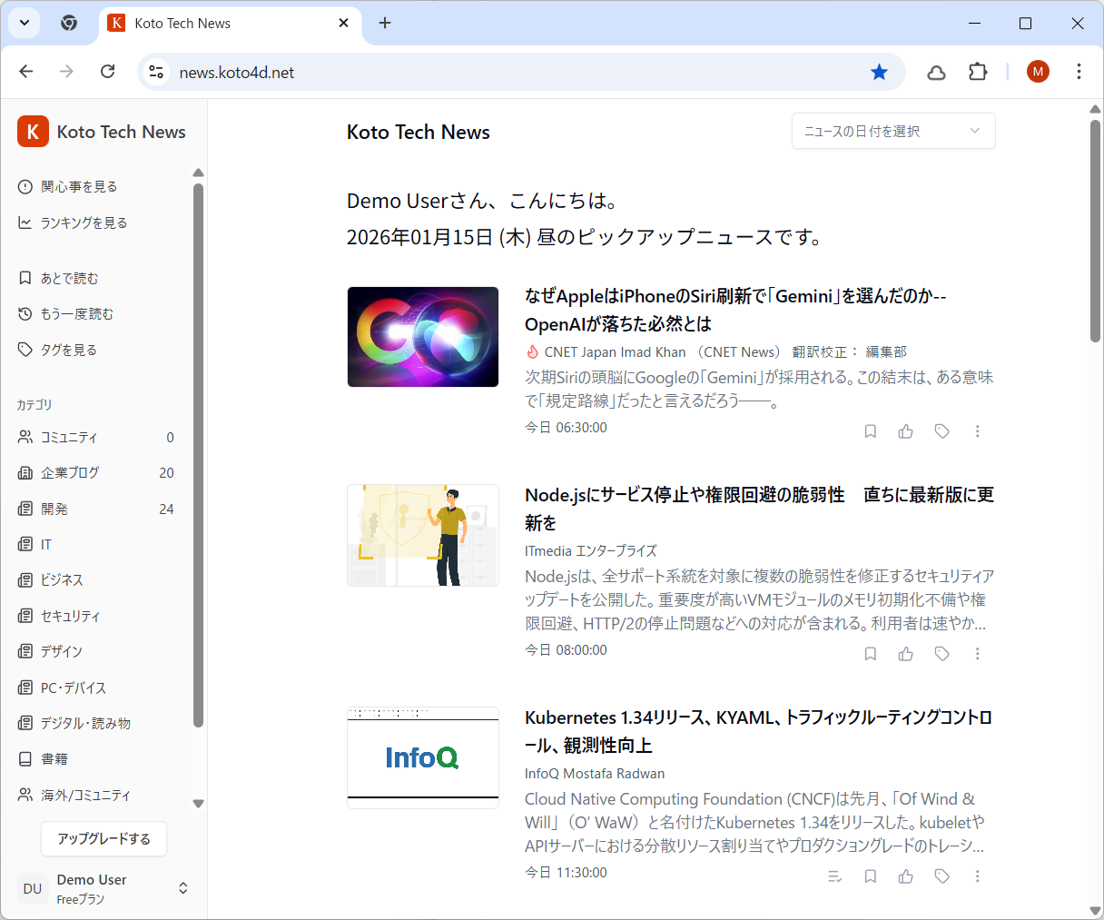Bookmark the Kubernetes 1.34 article
Screen dimensions: 1104x920
tap(870, 876)
